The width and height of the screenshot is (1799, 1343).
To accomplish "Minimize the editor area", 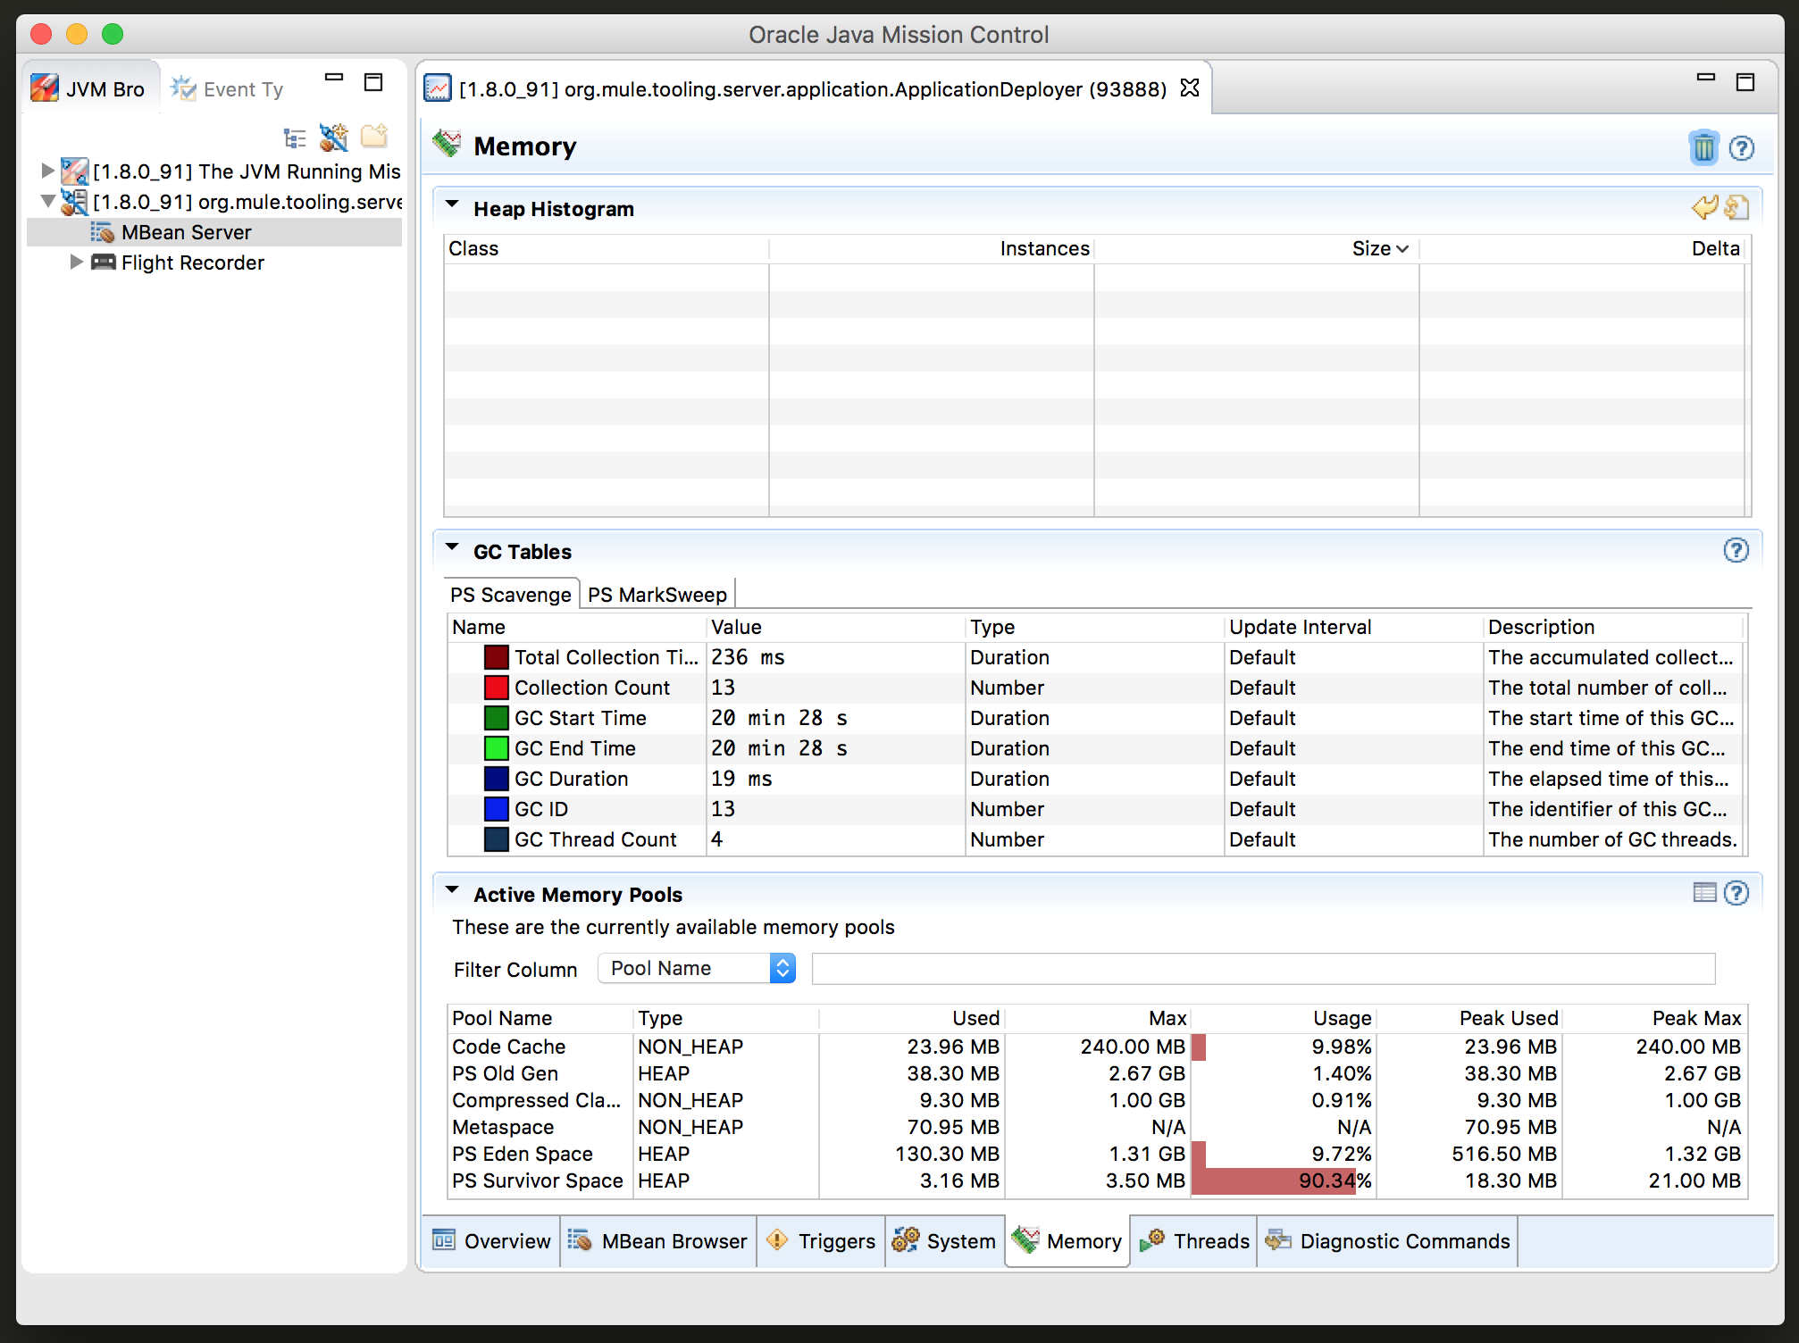I will [x=1705, y=78].
